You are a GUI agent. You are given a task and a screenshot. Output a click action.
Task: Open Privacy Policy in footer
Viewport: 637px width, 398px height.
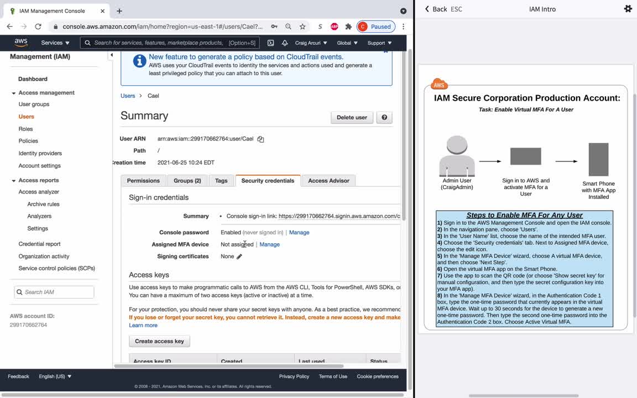click(294, 376)
